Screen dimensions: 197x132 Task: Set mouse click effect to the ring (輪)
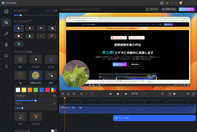(20, 75)
